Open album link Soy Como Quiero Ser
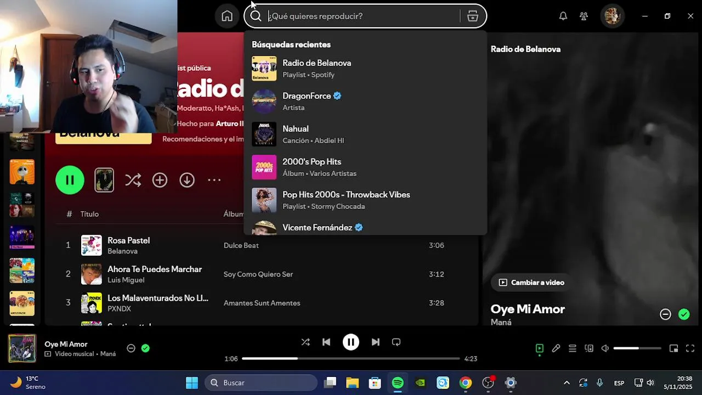Screen dimensions: 702x395 tap(258, 274)
